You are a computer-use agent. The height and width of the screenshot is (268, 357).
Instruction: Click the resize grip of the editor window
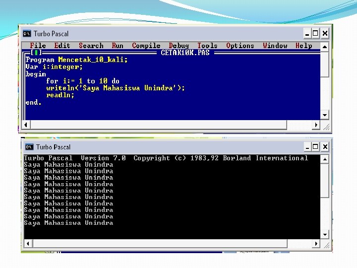click(x=326, y=127)
